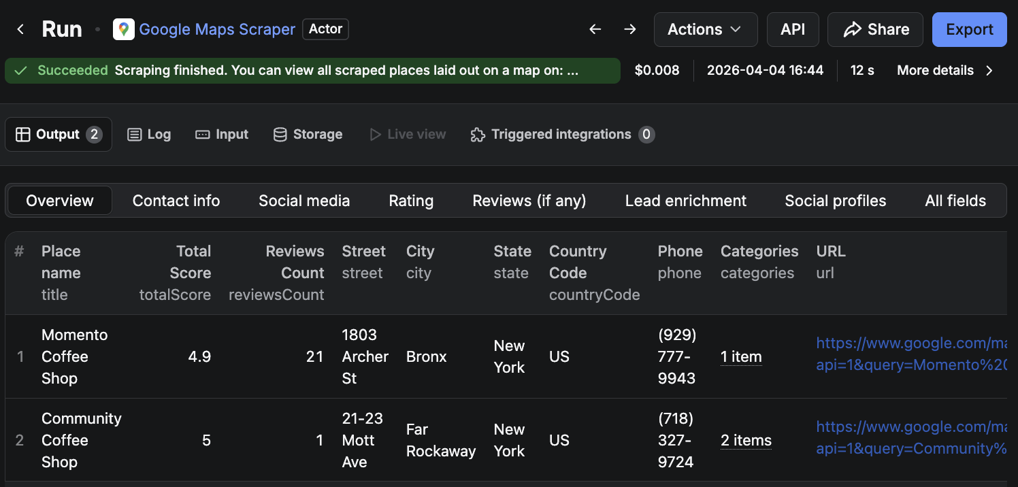Open the Actions dropdown
This screenshot has height=487, width=1018.
[706, 29]
